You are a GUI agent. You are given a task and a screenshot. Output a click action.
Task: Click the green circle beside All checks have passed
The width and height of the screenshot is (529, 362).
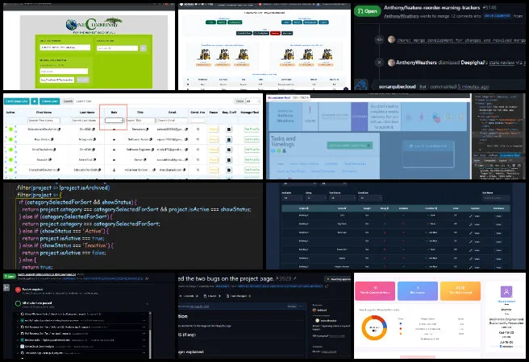click(18, 303)
